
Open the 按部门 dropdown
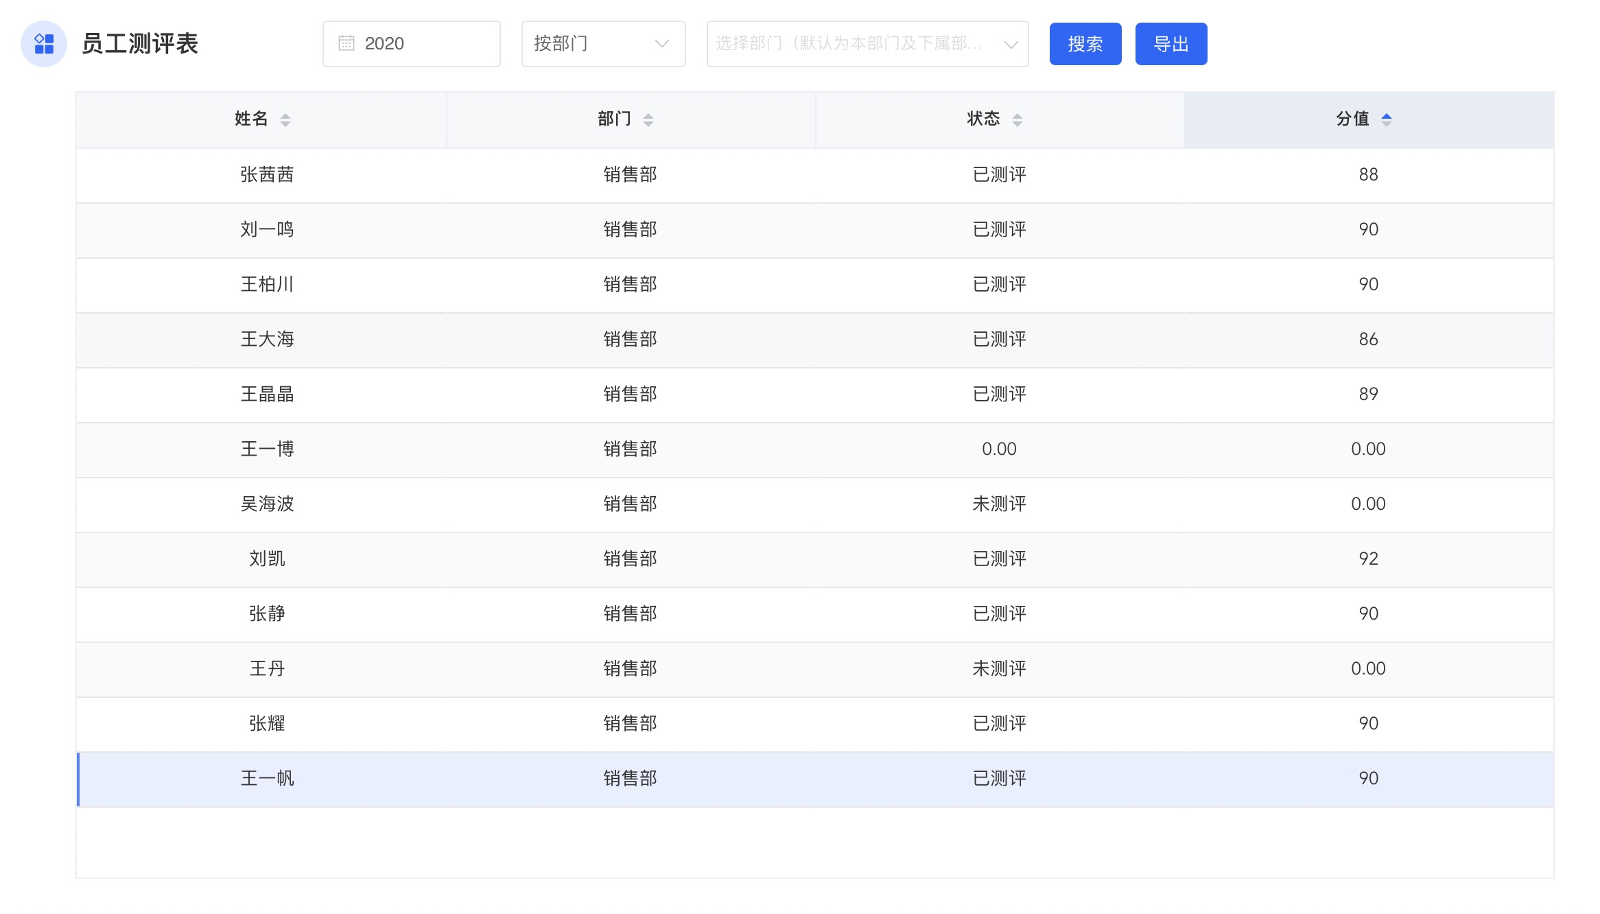[604, 44]
